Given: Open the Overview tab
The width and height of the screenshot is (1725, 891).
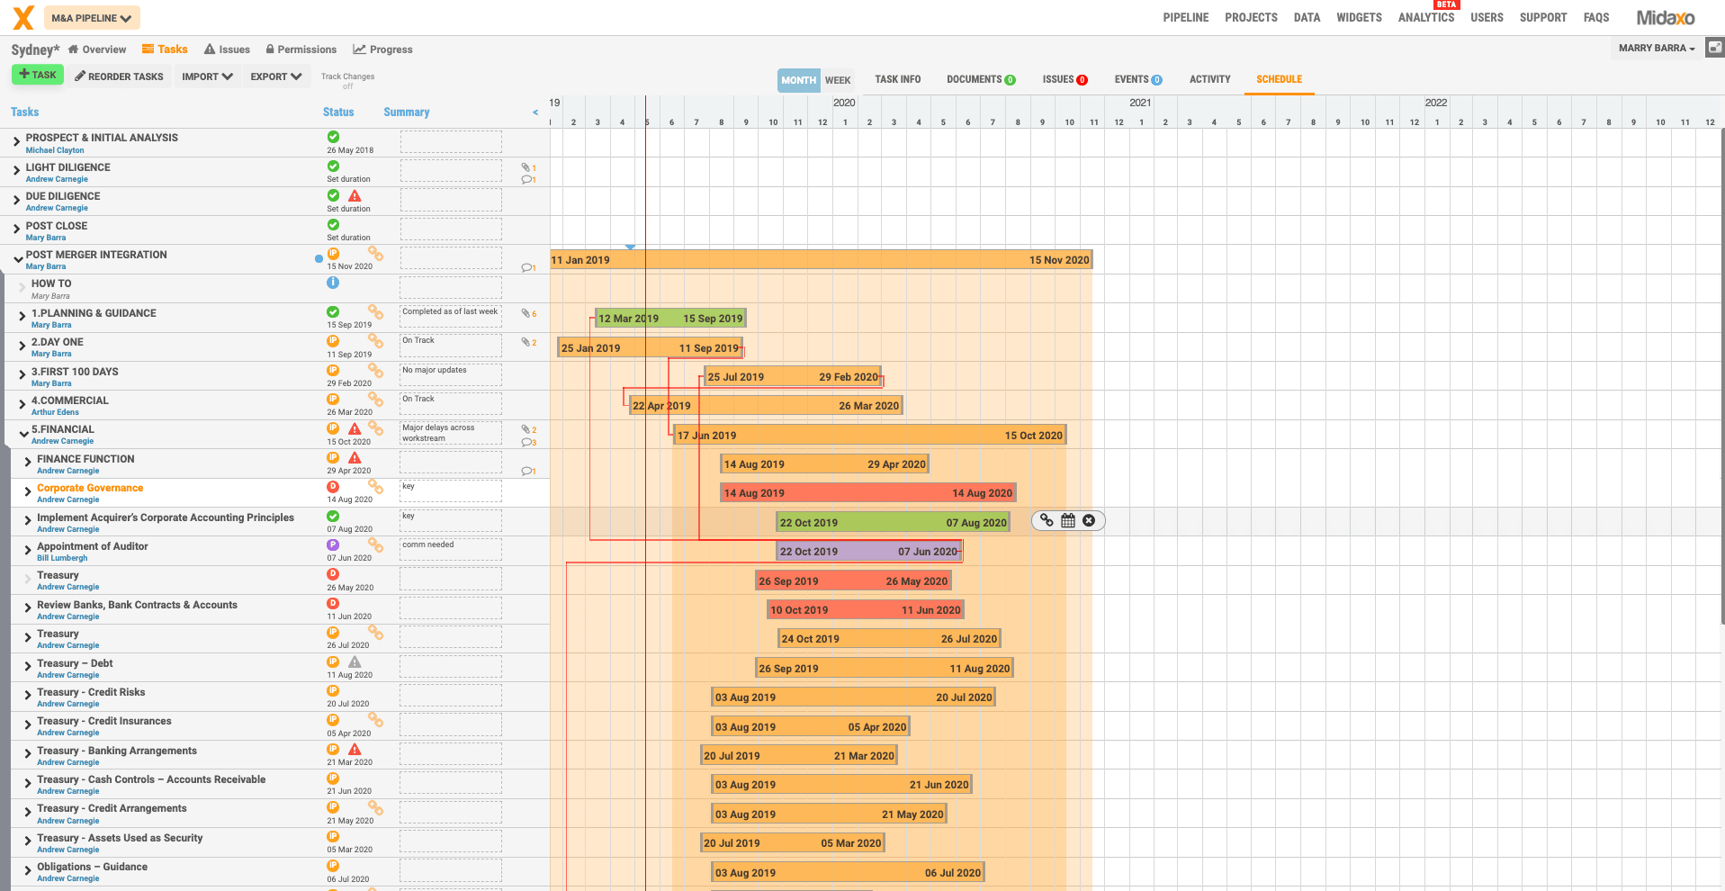Looking at the screenshot, I should click(x=97, y=49).
